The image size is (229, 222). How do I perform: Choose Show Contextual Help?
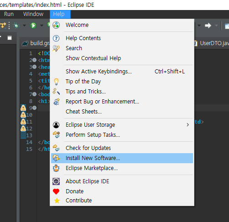coord(122,58)
